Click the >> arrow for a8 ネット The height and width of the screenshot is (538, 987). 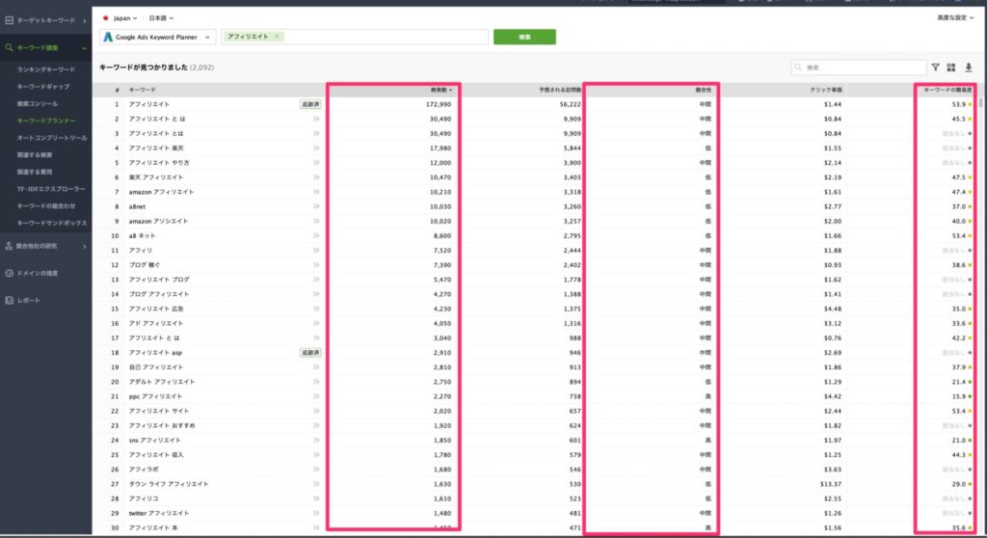(316, 235)
